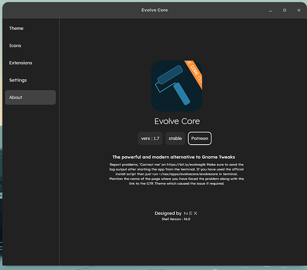The height and width of the screenshot is (270, 307).
Task: Select the About sidebar entry
Action: pos(30,97)
